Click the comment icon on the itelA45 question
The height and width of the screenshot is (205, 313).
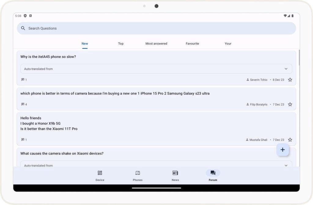22,79
